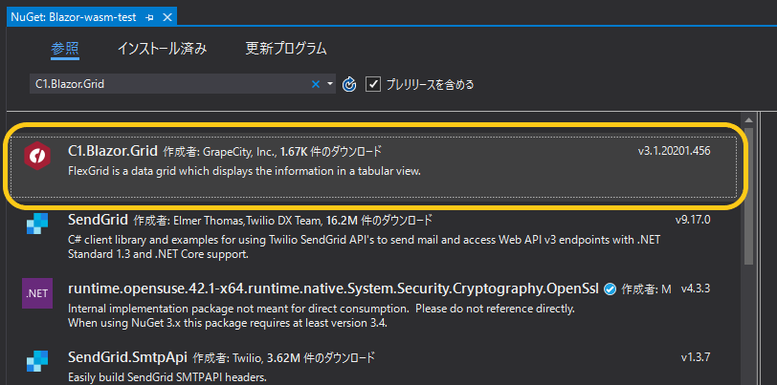
Task: Click the C1.Blazor.Grid package icon
Action: pyautogui.click(x=37, y=156)
